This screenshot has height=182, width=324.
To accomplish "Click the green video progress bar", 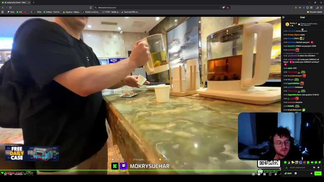I will 140,170.
